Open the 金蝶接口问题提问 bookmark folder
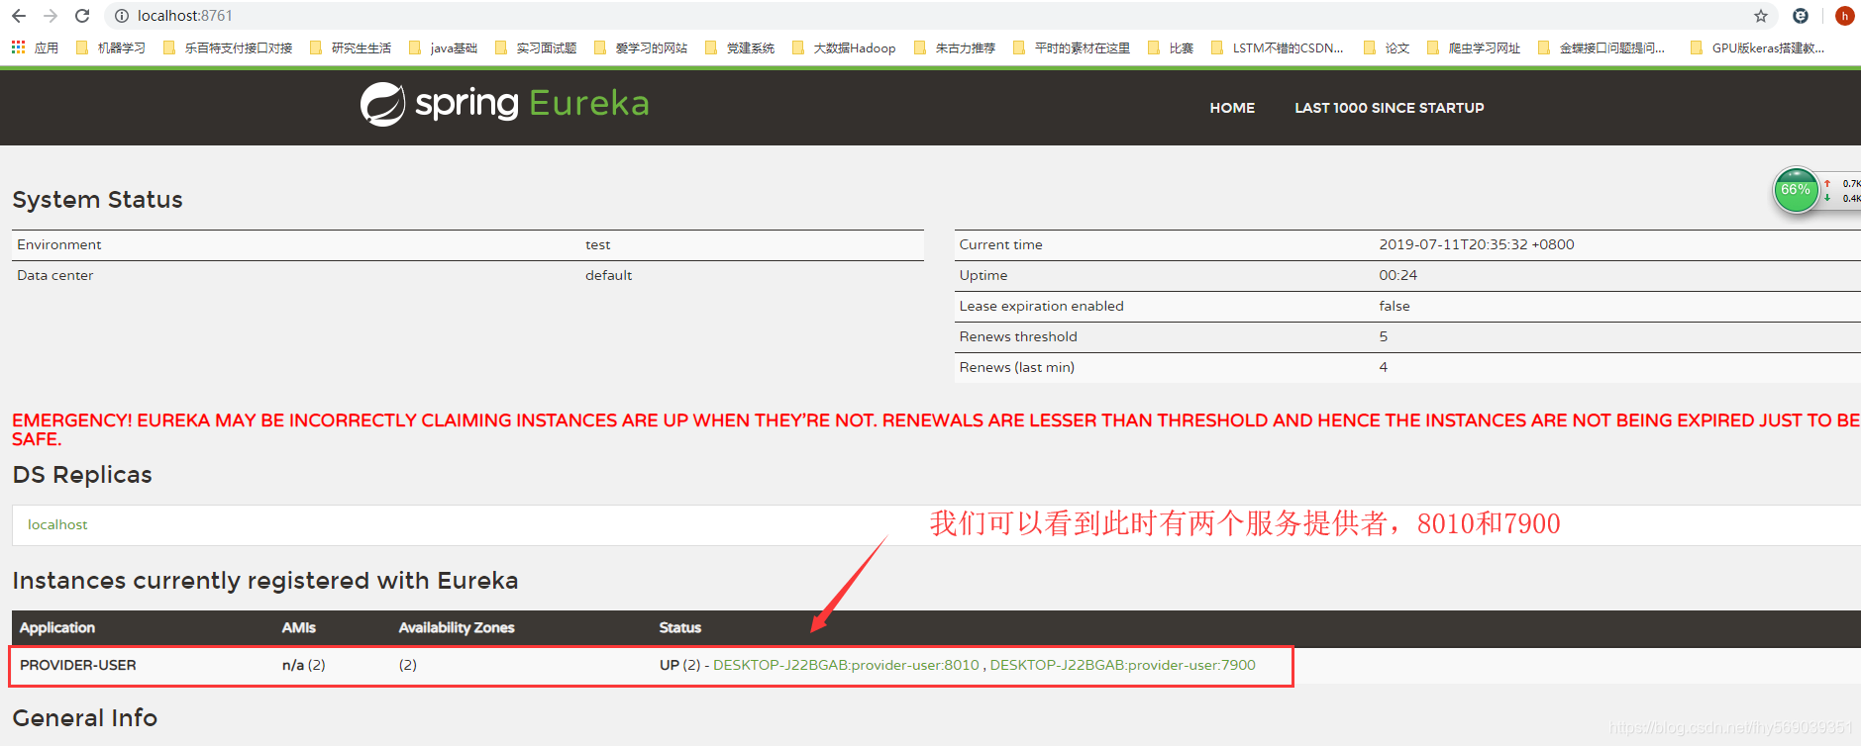Viewport: 1861px width, 746px height. 1602,47
